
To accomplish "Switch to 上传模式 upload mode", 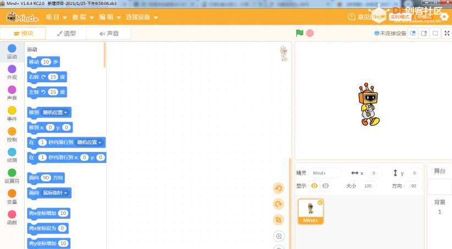I will click(x=423, y=17).
